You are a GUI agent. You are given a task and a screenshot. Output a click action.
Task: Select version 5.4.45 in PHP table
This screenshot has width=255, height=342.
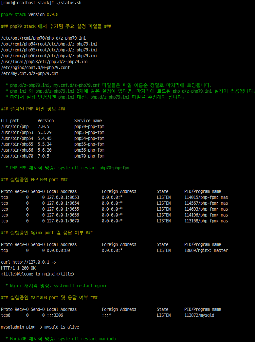pyautogui.click(x=45, y=138)
